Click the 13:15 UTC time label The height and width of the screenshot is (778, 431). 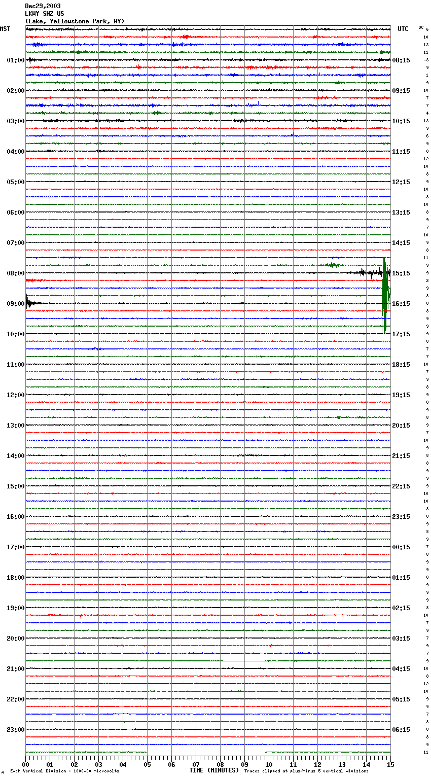(401, 213)
